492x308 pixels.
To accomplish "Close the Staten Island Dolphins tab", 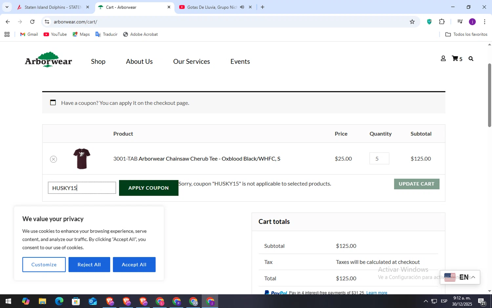I will tap(88, 7).
